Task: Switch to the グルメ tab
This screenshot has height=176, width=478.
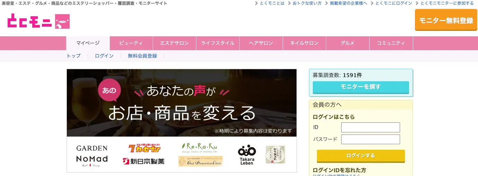Action: 347,43
